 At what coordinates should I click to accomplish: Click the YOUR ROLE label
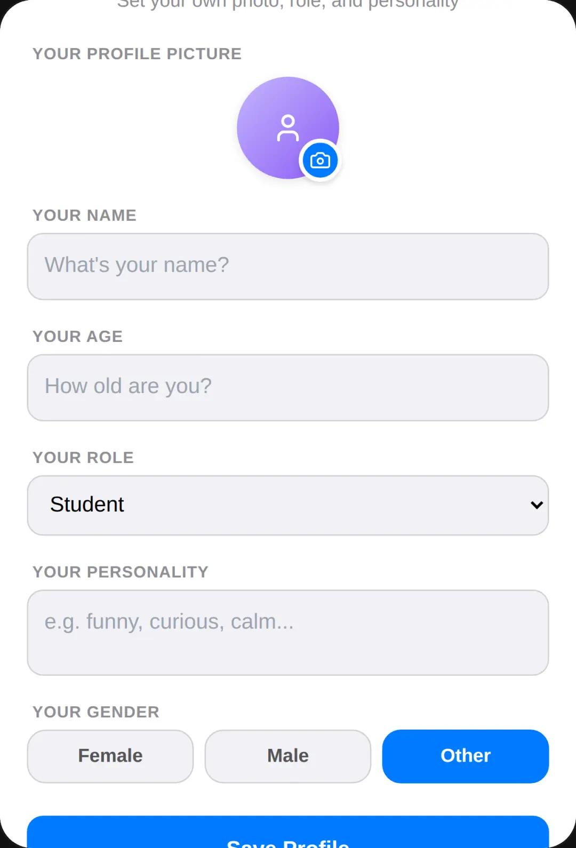click(x=83, y=458)
